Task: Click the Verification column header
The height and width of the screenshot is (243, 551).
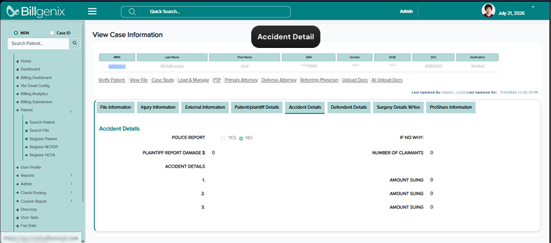Action: (x=477, y=57)
